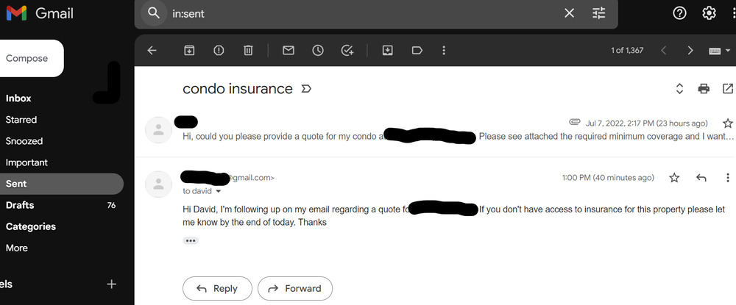Image resolution: width=736 pixels, height=305 pixels.
Task: Expand the More section in sidebar
Action: 16,248
